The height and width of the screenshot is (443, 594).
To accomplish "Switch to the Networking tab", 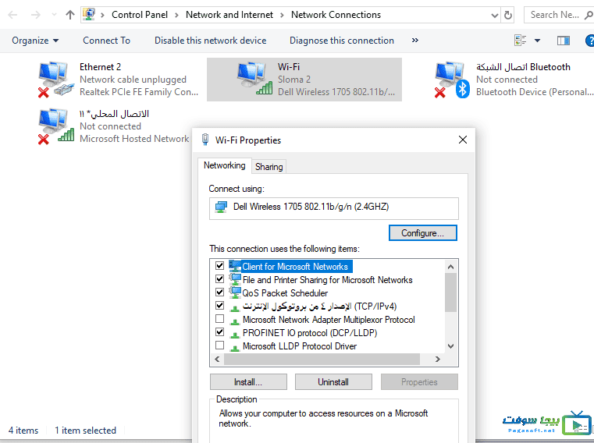I will pos(224,165).
